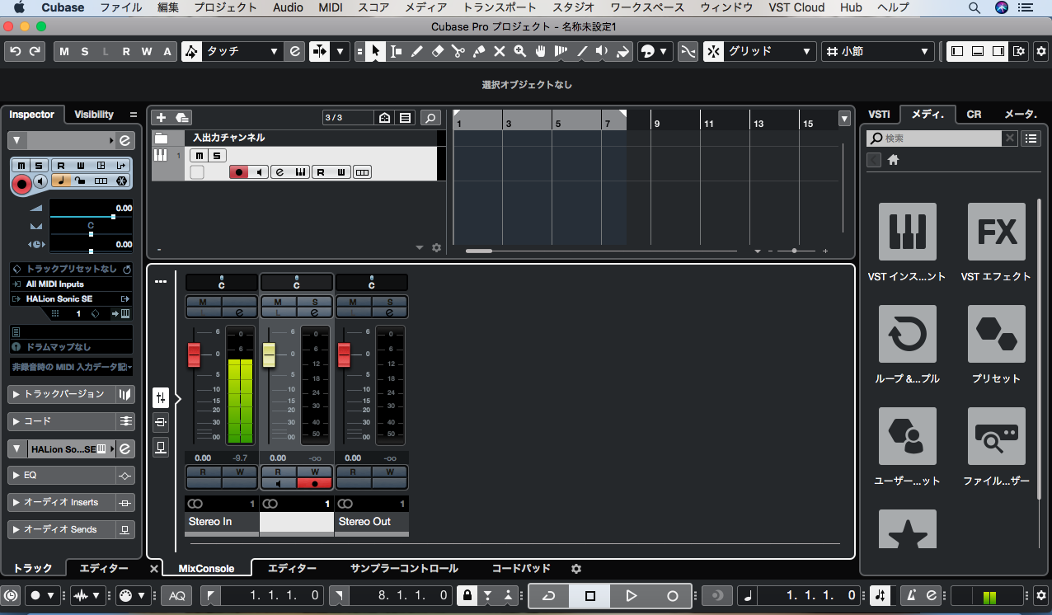
Task: Click the Redo arrow in toolbar
Action: pyautogui.click(x=35, y=51)
